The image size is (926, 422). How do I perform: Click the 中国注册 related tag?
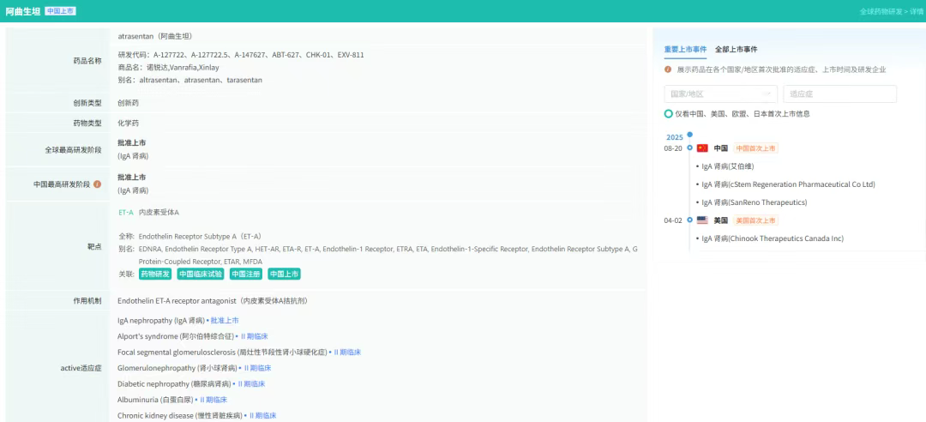pos(246,274)
